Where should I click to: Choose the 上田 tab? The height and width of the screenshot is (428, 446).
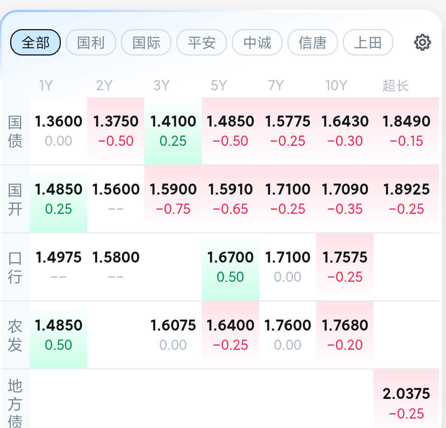[368, 42]
